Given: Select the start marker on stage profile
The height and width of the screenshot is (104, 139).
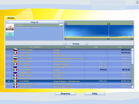Looking at the screenshot, I should click(66, 24).
